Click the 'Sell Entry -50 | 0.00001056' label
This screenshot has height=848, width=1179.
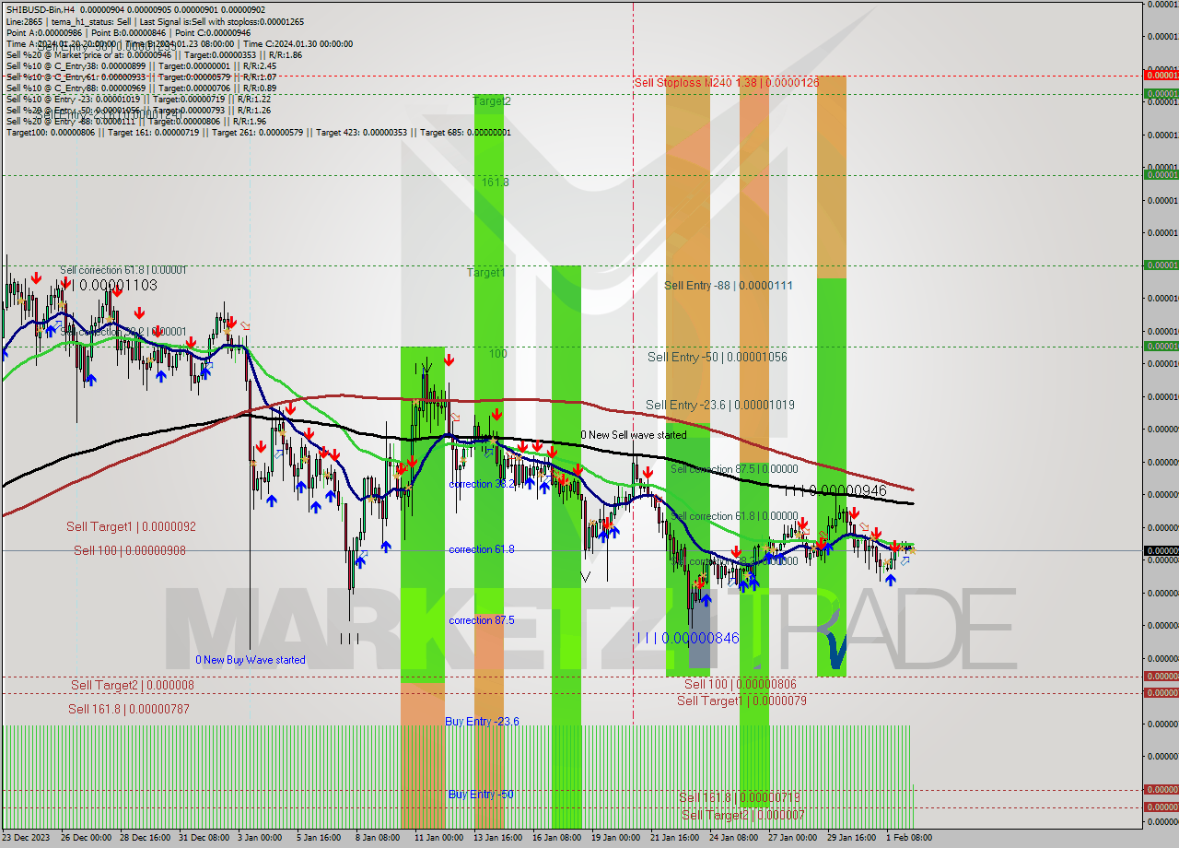(718, 357)
